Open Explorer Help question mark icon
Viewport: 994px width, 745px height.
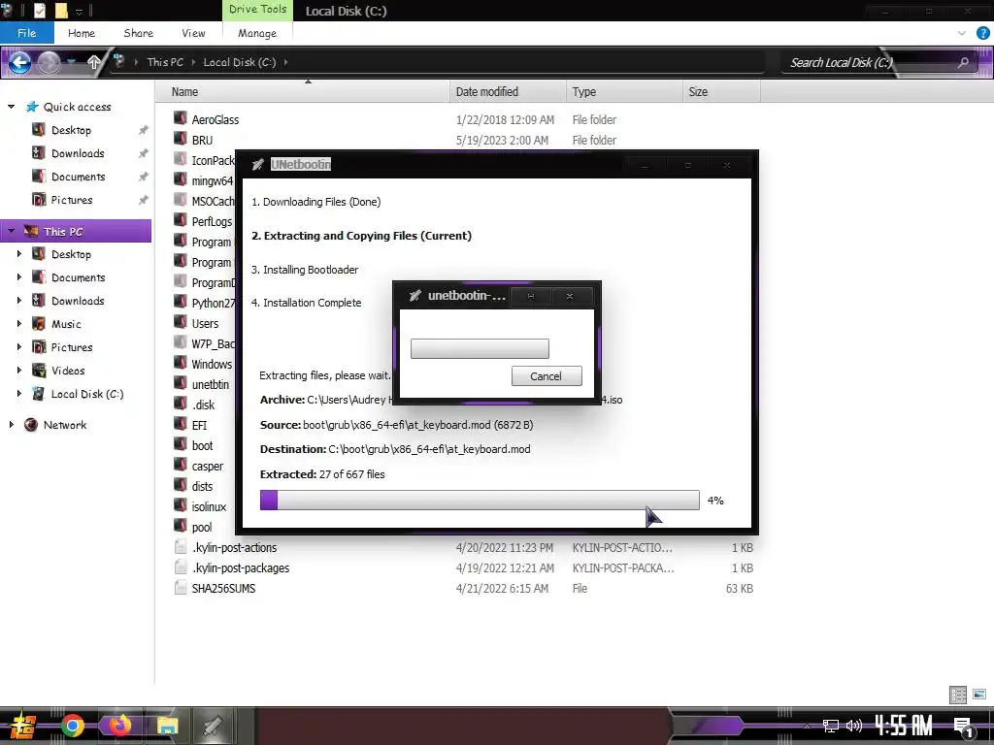pyautogui.click(x=982, y=33)
